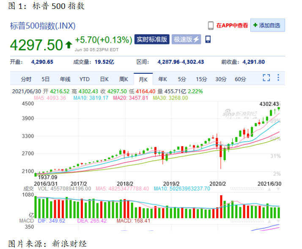This screenshot has width=302, height=249.
Task: Open the 30分 tab
Action: [221, 79]
